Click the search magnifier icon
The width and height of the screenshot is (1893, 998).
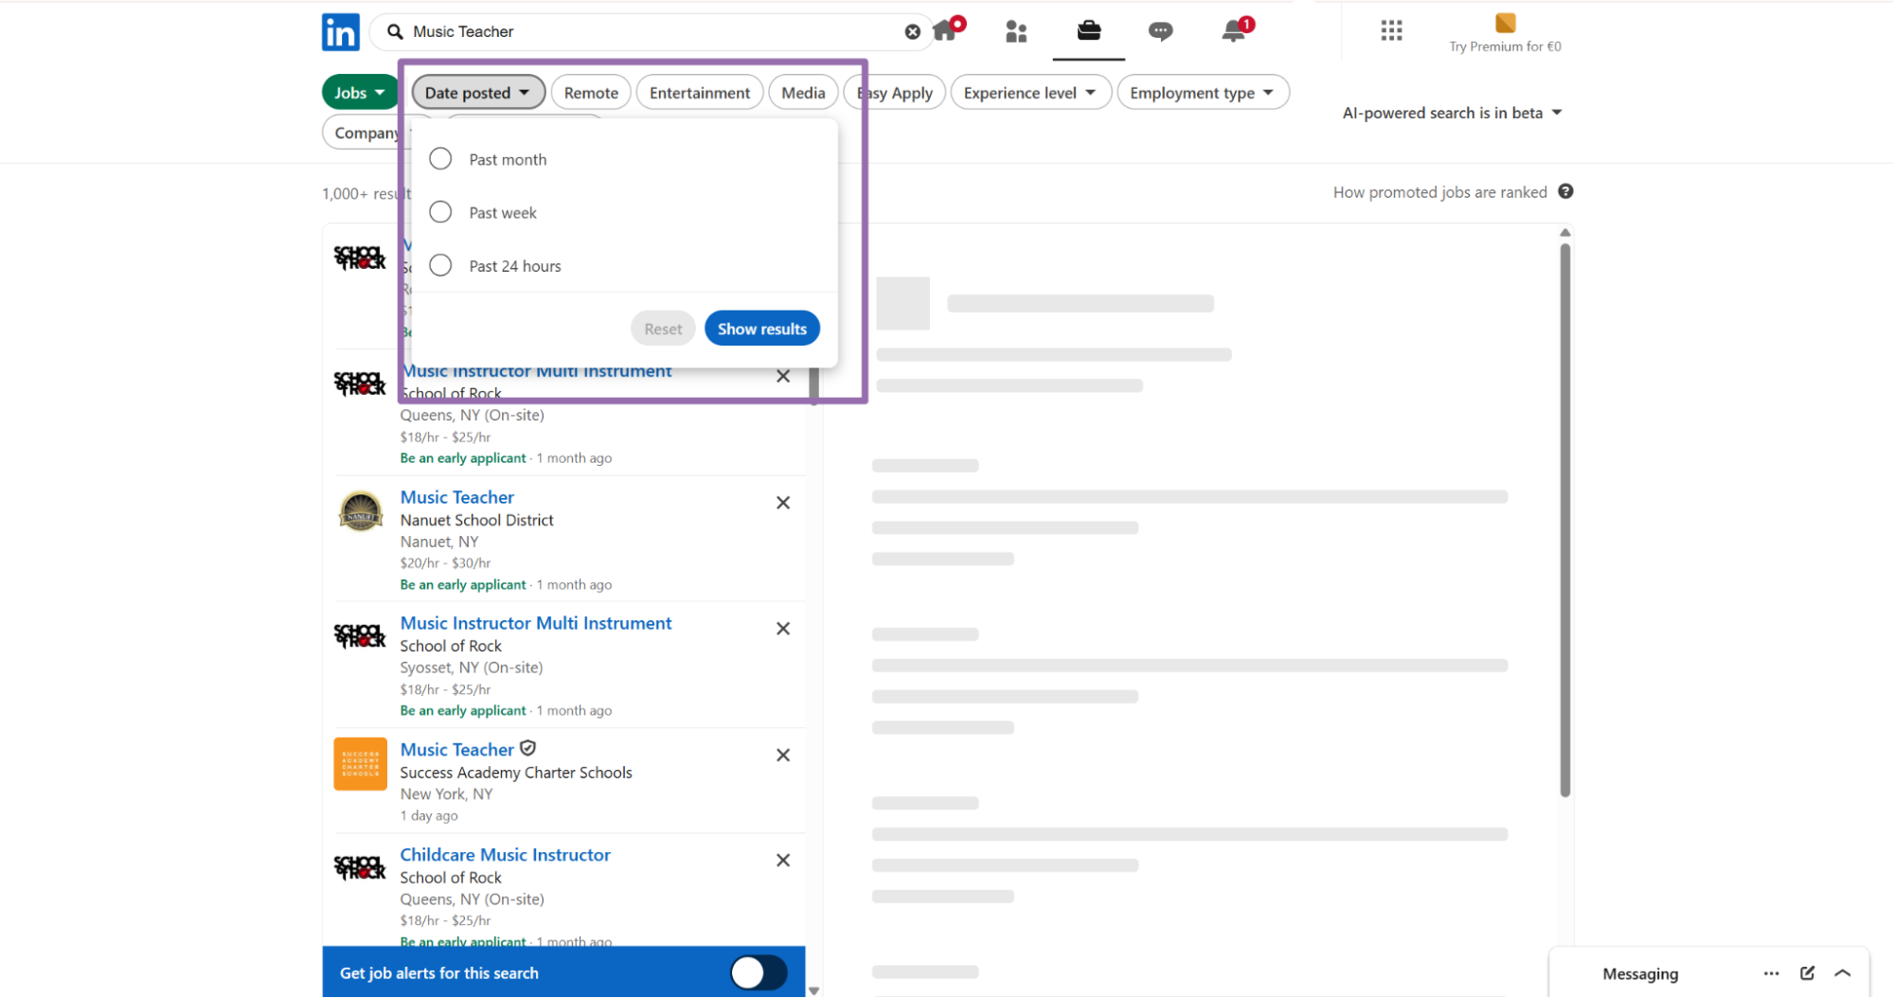396,32
